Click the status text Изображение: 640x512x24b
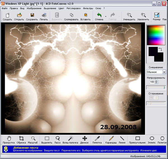 [145, 156]
